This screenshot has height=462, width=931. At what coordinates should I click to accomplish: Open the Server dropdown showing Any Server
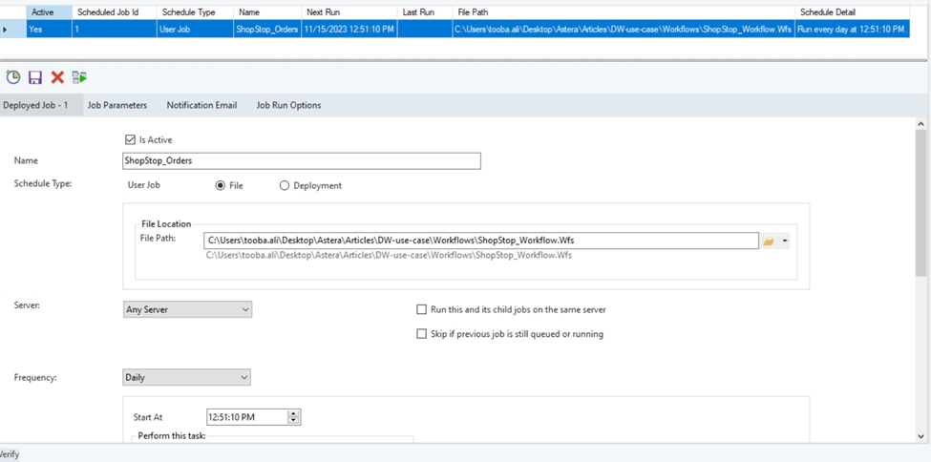click(x=187, y=309)
